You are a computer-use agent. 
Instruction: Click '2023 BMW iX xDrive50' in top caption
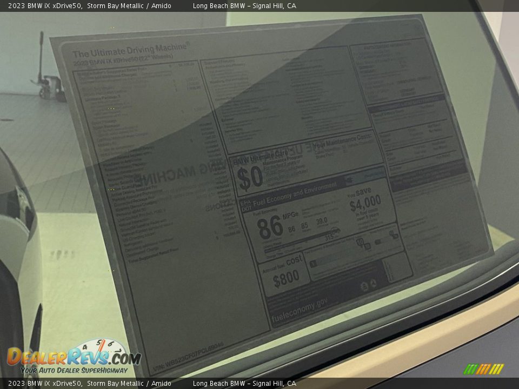pyautogui.click(x=45, y=5)
